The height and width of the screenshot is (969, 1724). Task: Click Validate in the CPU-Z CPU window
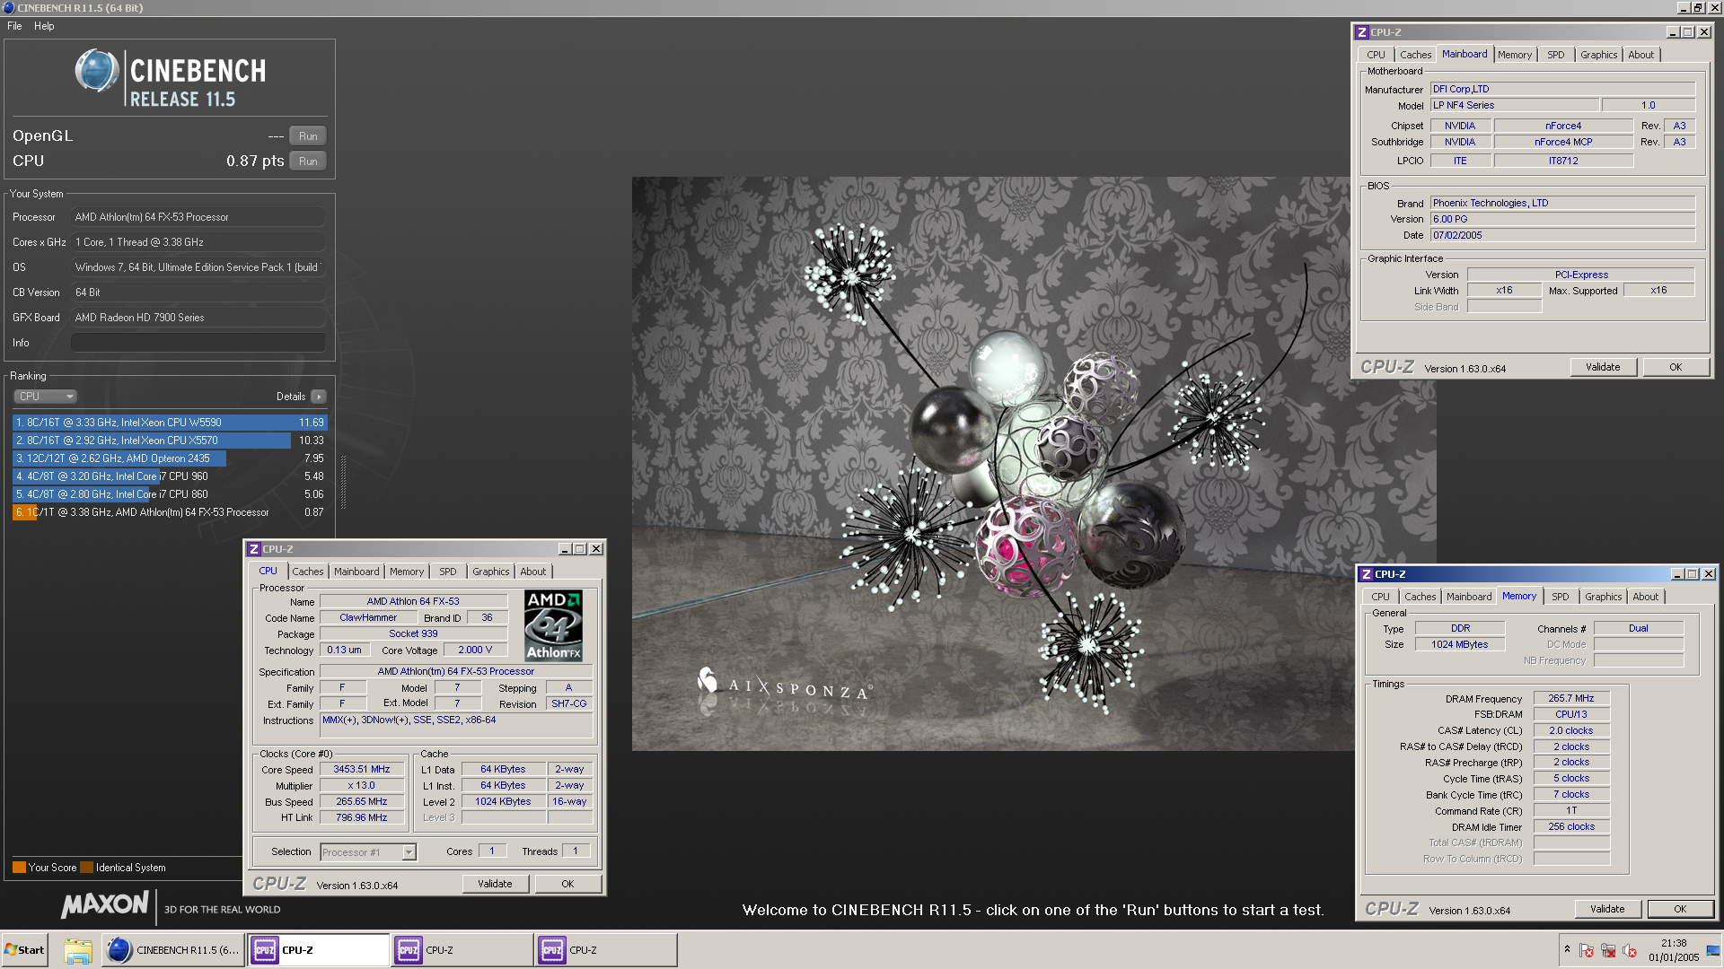[495, 884]
